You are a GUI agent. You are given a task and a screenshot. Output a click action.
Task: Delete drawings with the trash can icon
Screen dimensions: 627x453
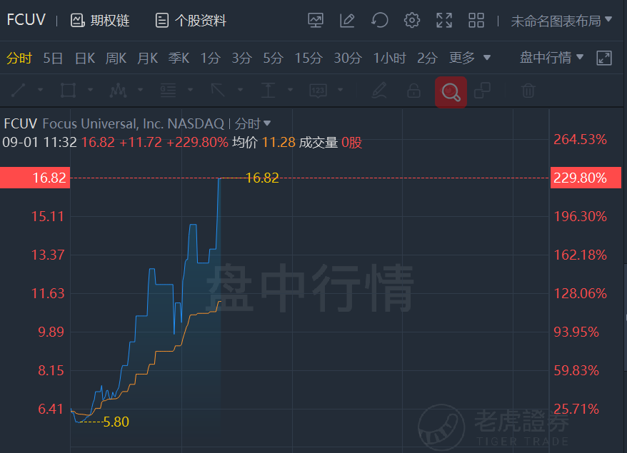click(528, 91)
